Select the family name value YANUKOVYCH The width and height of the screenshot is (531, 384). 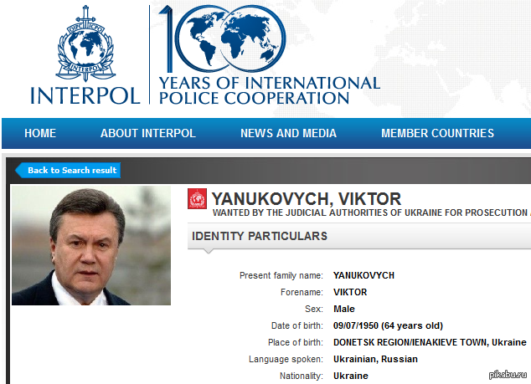coord(363,275)
